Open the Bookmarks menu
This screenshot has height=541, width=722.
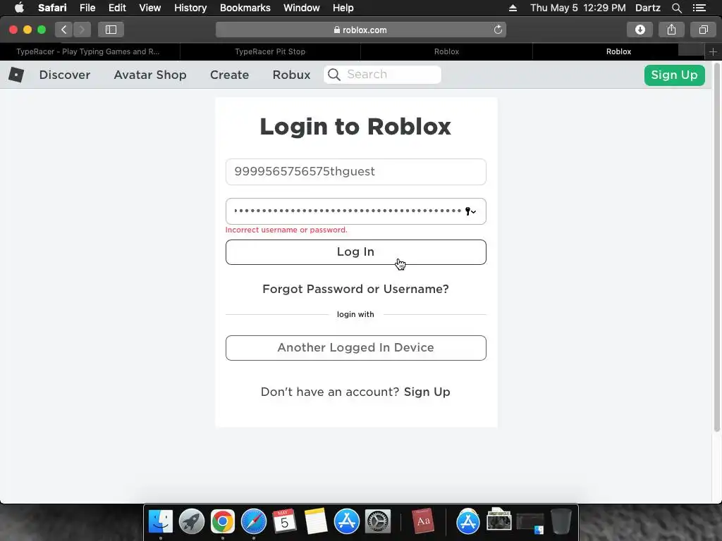(245, 8)
